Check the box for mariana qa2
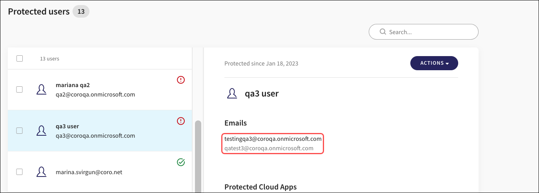This screenshot has height=193, width=539. (x=19, y=90)
